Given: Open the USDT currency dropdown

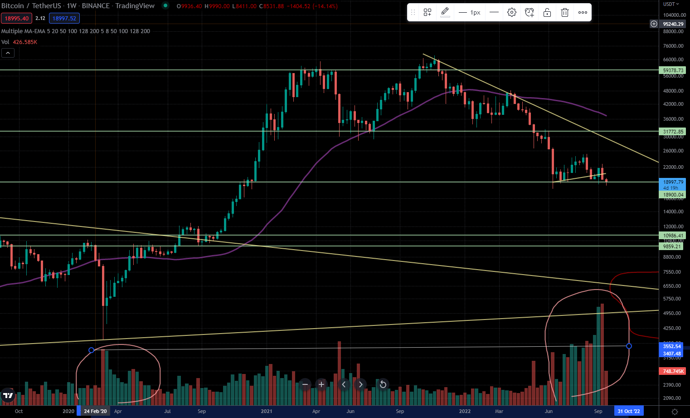Looking at the screenshot, I should (671, 4).
